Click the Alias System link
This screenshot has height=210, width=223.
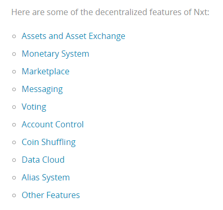[x=46, y=178]
